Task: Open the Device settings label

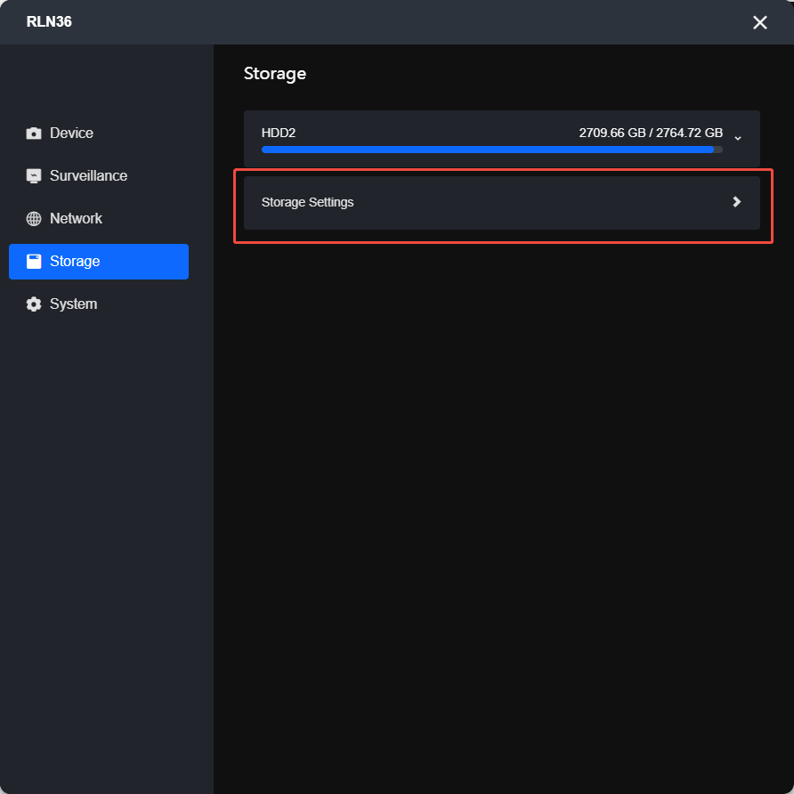Action: pos(71,134)
